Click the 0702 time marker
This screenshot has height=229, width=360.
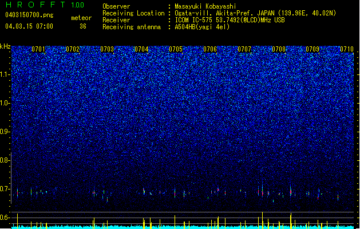73,49
